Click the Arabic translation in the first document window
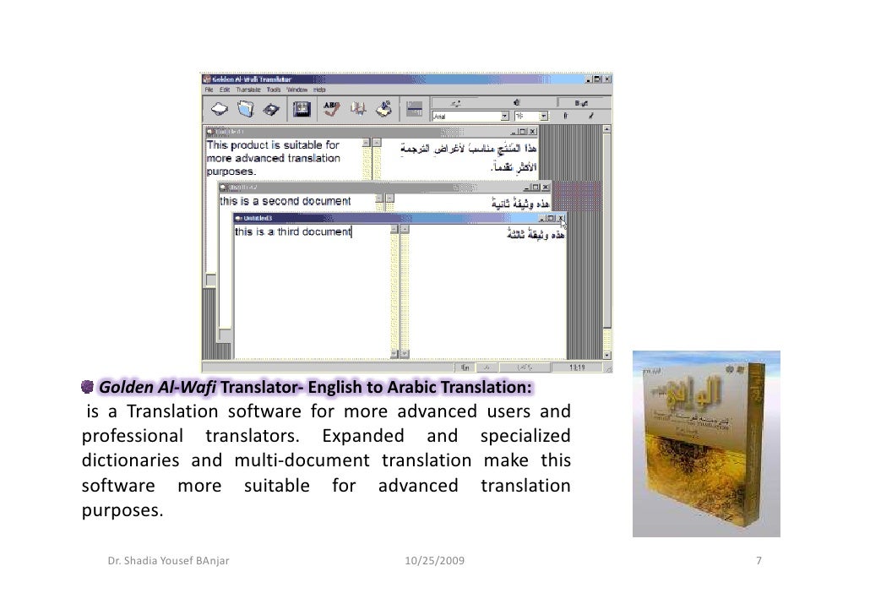 pos(468,157)
